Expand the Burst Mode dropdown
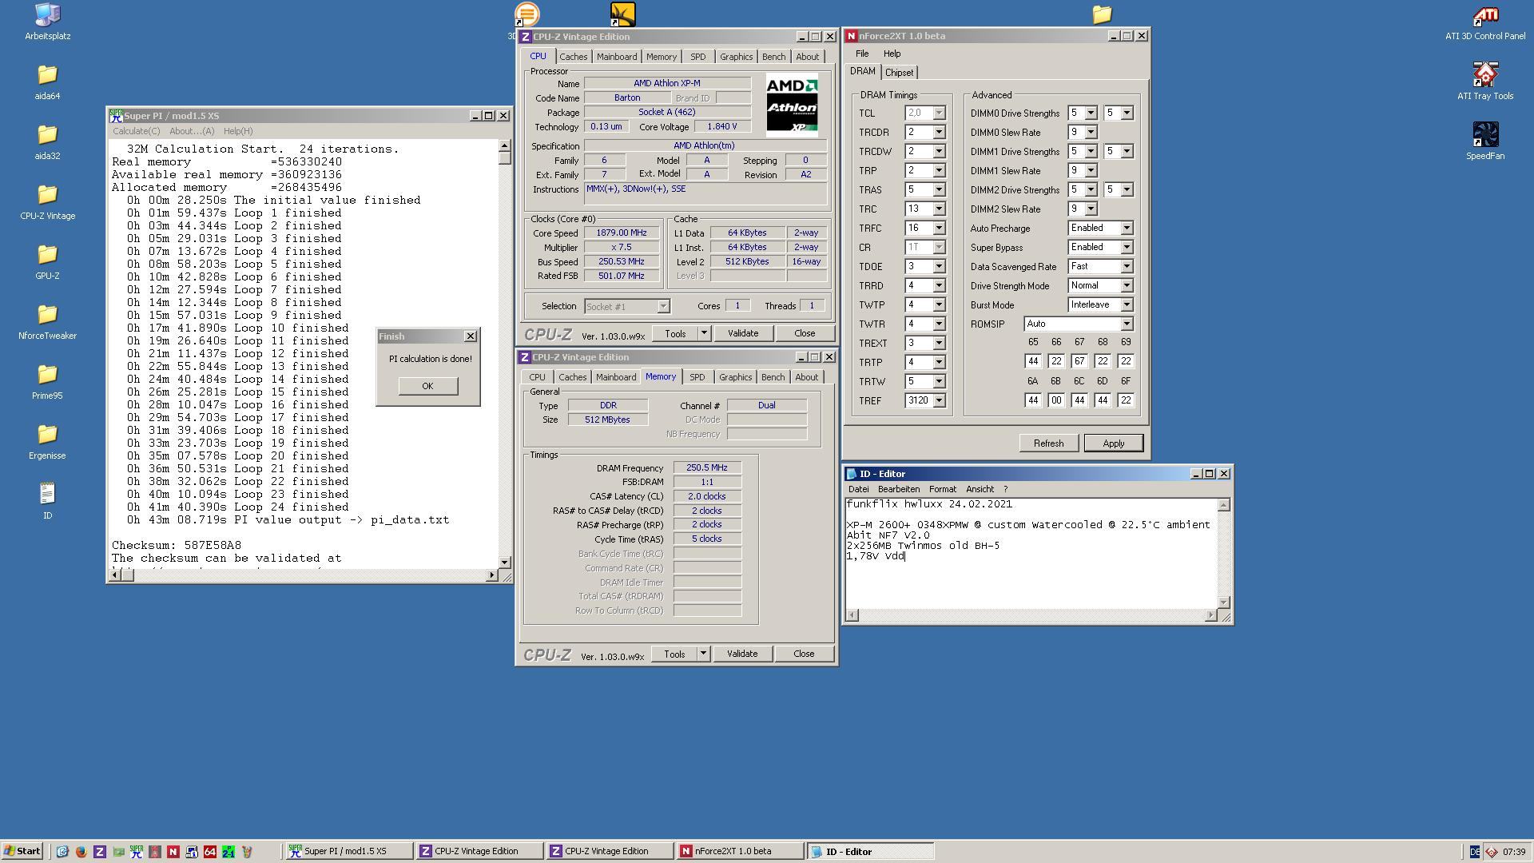This screenshot has width=1534, height=863. point(1127,305)
